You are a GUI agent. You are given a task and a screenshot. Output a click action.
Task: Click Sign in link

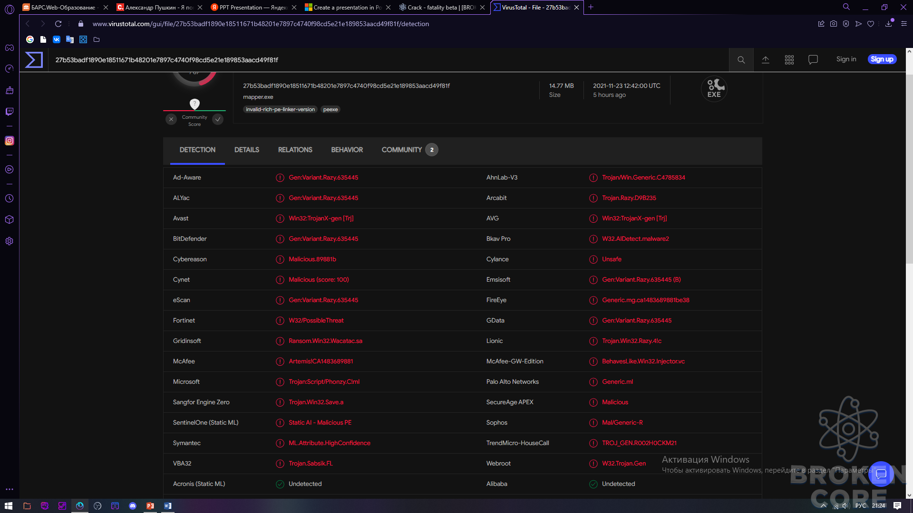[x=846, y=59]
